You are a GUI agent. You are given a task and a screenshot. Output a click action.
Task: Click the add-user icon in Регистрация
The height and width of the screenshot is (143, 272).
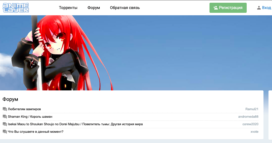216,8
